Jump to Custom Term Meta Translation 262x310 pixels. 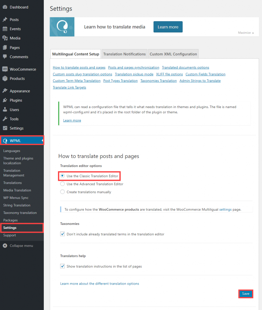click(77, 81)
